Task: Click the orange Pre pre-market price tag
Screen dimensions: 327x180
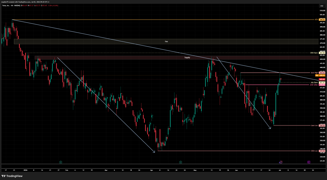Action: pyautogui.click(x=317, y=75)
